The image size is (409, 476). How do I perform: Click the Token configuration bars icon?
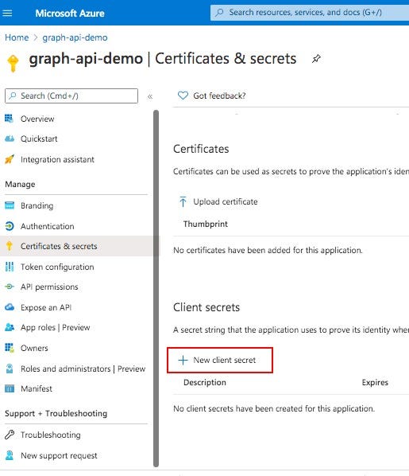pyautogui.click(x=10, y=267)
